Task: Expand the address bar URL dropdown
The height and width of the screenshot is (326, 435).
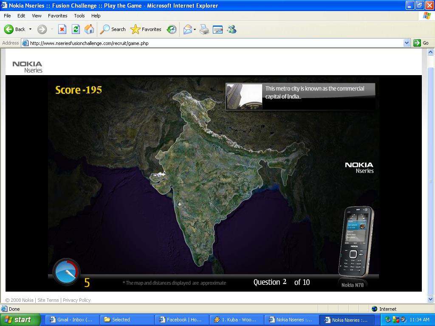Action: tap(407, 43)
